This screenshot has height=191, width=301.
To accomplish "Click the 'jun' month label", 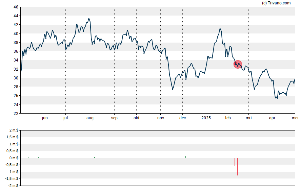I will (45, 118).
